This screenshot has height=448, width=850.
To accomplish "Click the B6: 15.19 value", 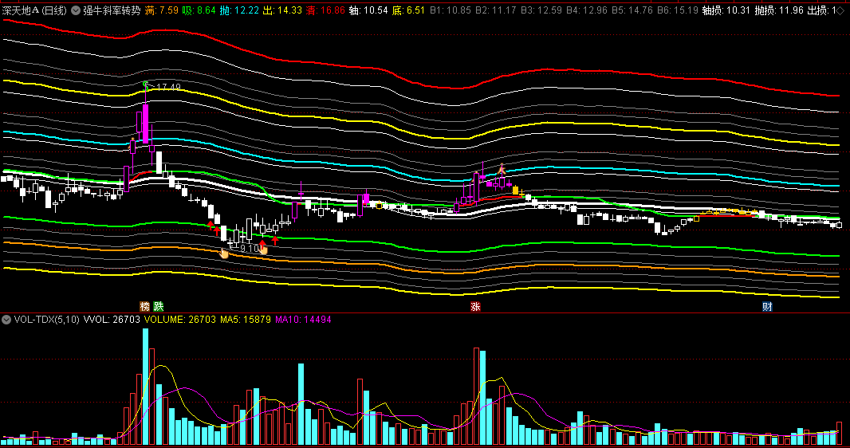I will click(678, 10).
